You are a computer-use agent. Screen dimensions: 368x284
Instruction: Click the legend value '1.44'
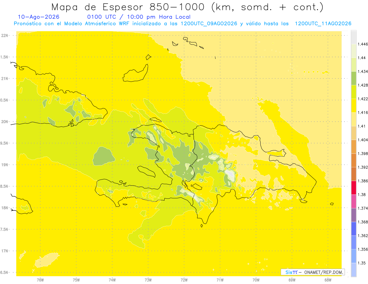point(362,58)
